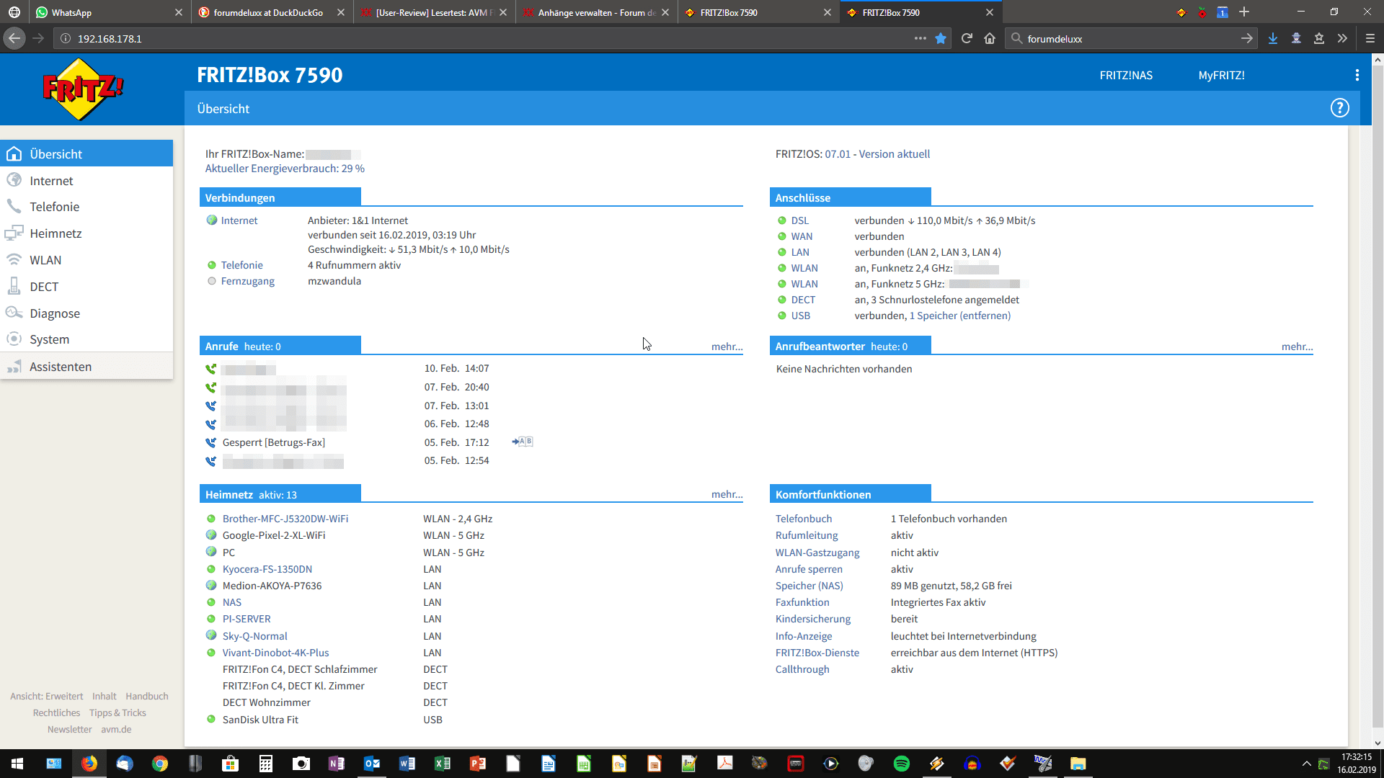The height and width of the screenshot is (778, 1384).
Task: Open the FRITZ!Box three-dot menu
Action: [x=1357, y=75]
